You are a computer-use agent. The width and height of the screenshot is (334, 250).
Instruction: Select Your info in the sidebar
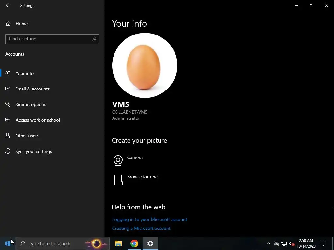pyautogui.click(x=52, y=73)
